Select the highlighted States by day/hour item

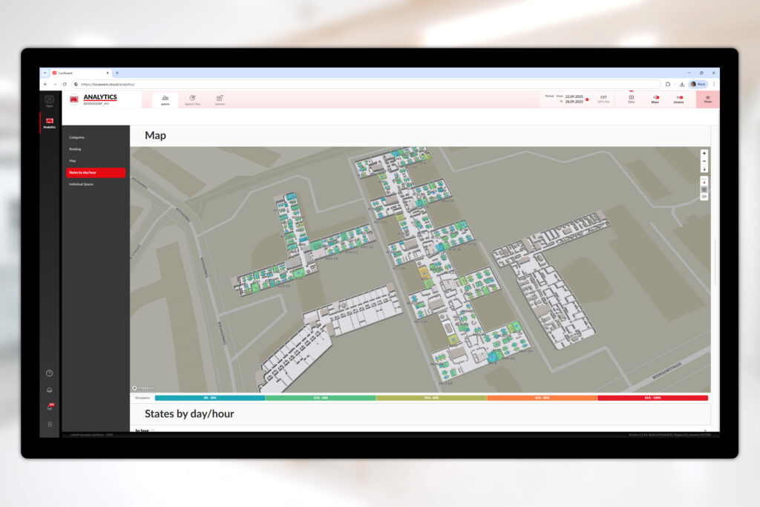point(81,172)
